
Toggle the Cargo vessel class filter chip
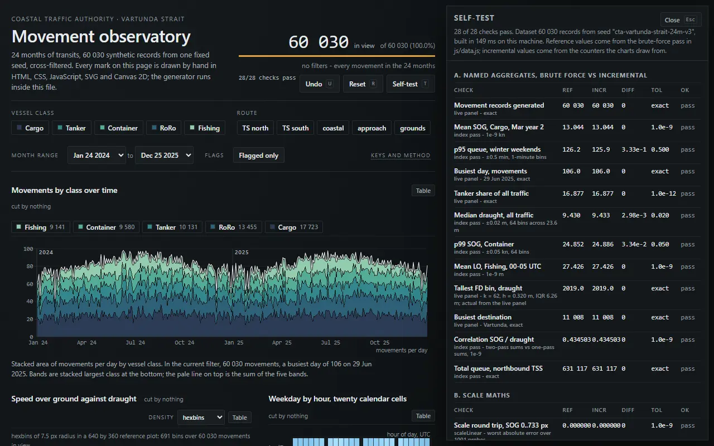30,128
